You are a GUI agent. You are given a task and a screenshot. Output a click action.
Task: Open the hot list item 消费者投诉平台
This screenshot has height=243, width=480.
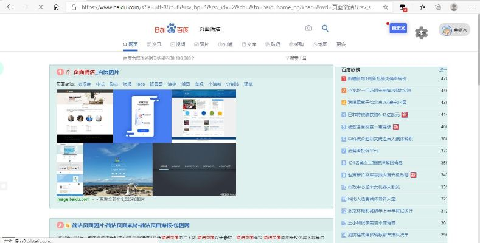click(363, 151)
